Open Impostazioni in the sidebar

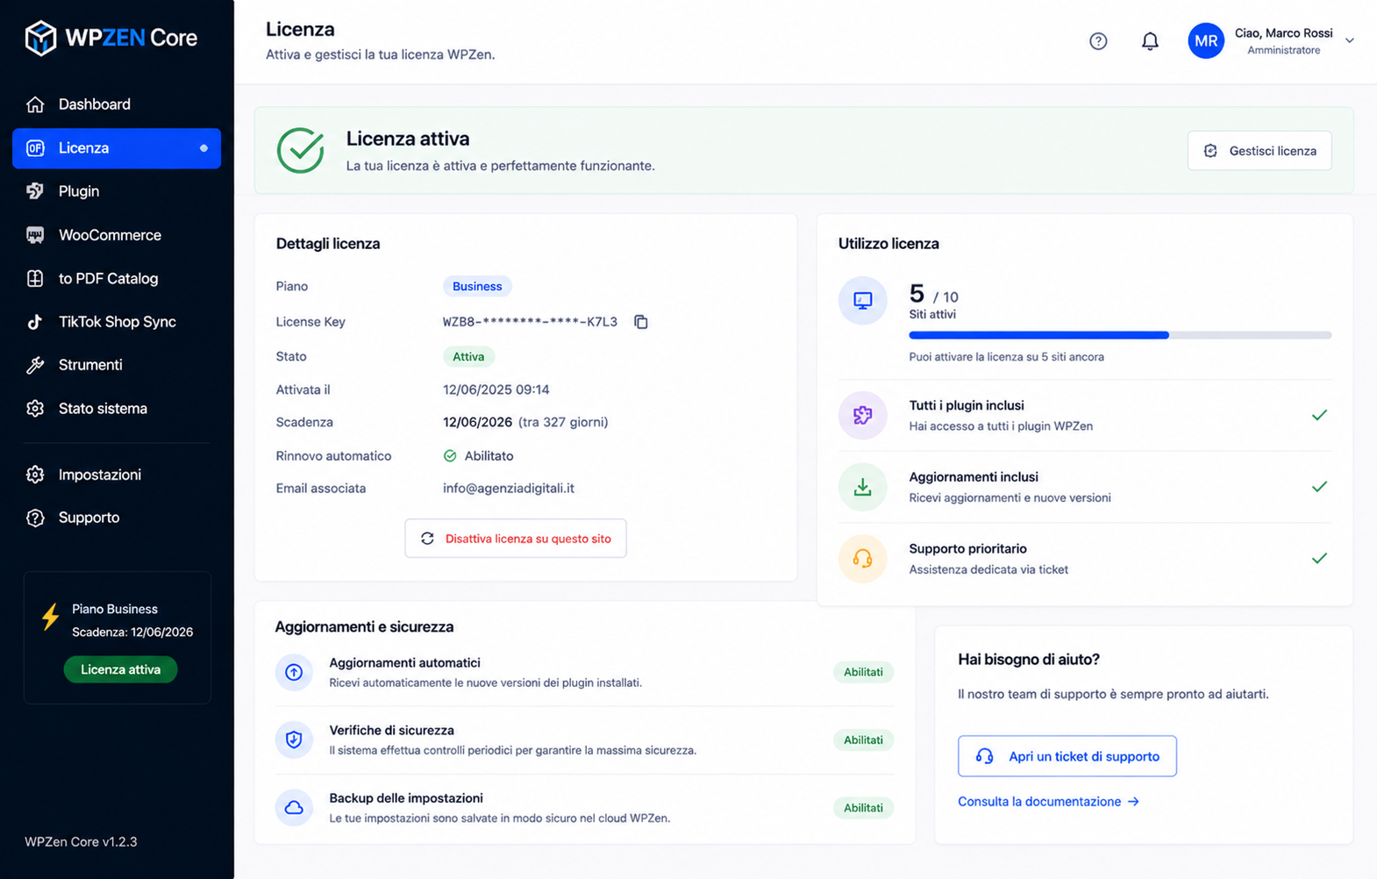[x=117, y=475]
